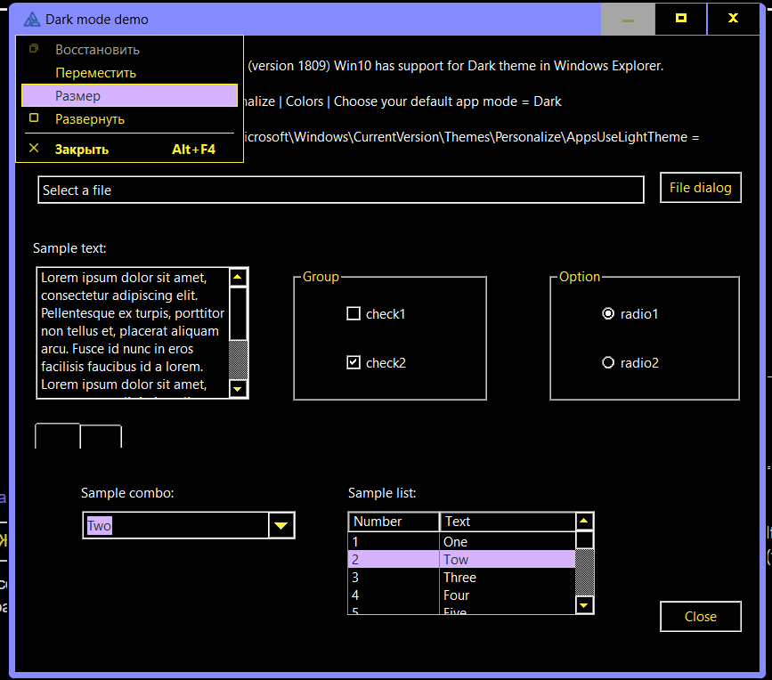The image size is (772, 680).
Task: Expand the Sample combo dropdown arrow
Action: tap(281, 526)
